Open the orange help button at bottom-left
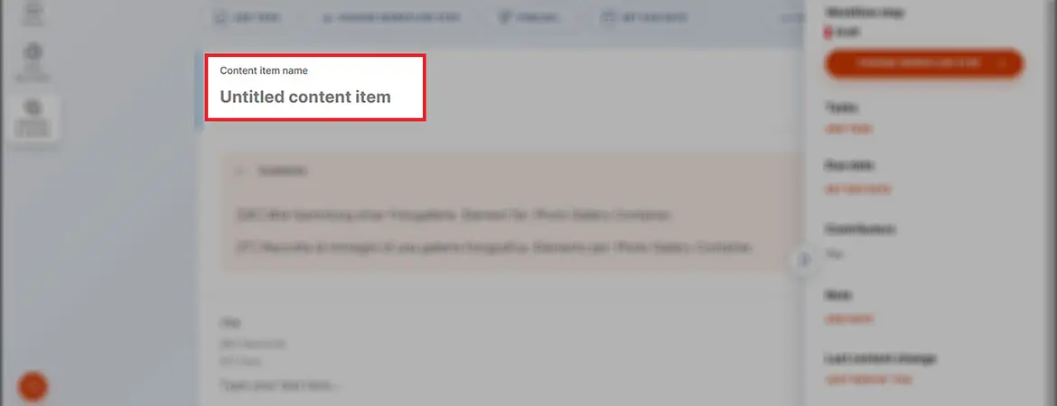The height and width of the screenshot is (406, 1057). pos(33,386)
